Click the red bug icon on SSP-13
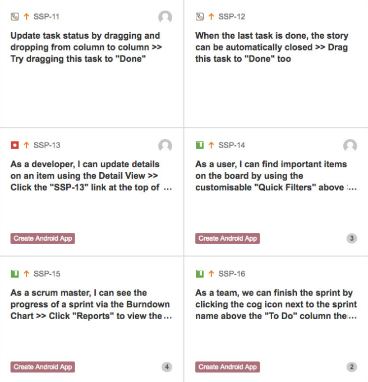This screenshot has height=382, width=368. pyautogui.click(x=15, y=145)
